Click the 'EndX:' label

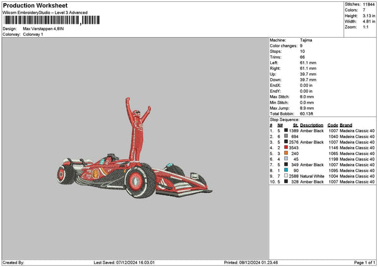point(275,86)
